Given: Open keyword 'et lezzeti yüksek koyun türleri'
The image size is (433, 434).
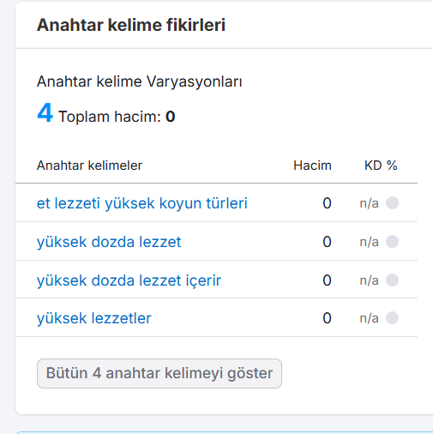Looking at the screenshot, I should click(142, 203).
